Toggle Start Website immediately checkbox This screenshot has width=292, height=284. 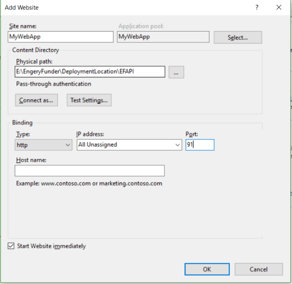(11, 246)
